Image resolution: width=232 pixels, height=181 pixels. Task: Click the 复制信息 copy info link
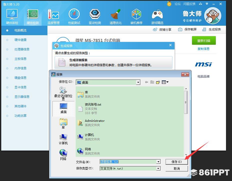(x=204, y=49)
